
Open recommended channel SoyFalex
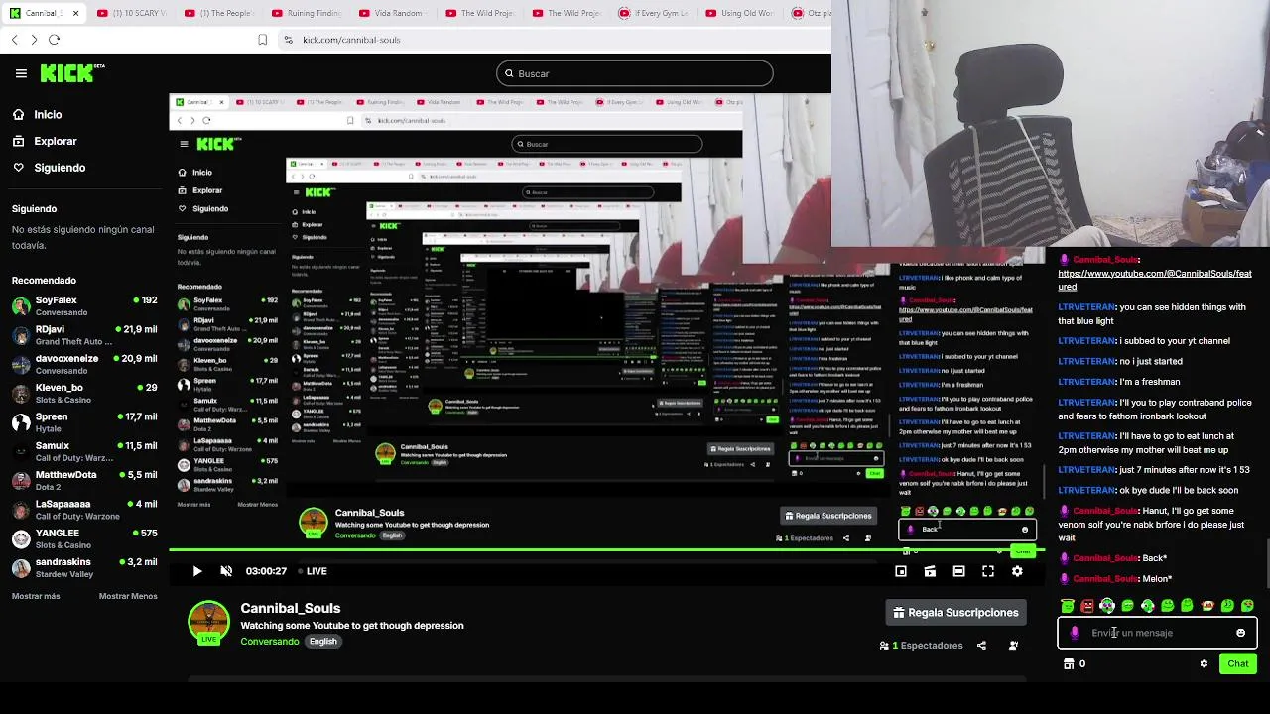[x=84, y=305]
